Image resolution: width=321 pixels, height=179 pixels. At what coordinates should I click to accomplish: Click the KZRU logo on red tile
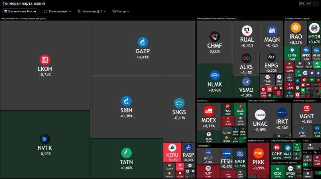(172, 147)
